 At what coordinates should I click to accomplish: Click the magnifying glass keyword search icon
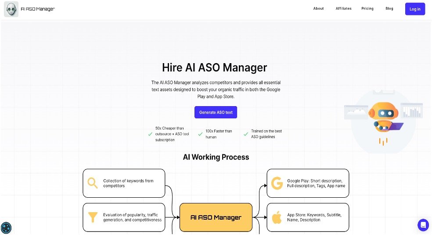click(93, 183)
